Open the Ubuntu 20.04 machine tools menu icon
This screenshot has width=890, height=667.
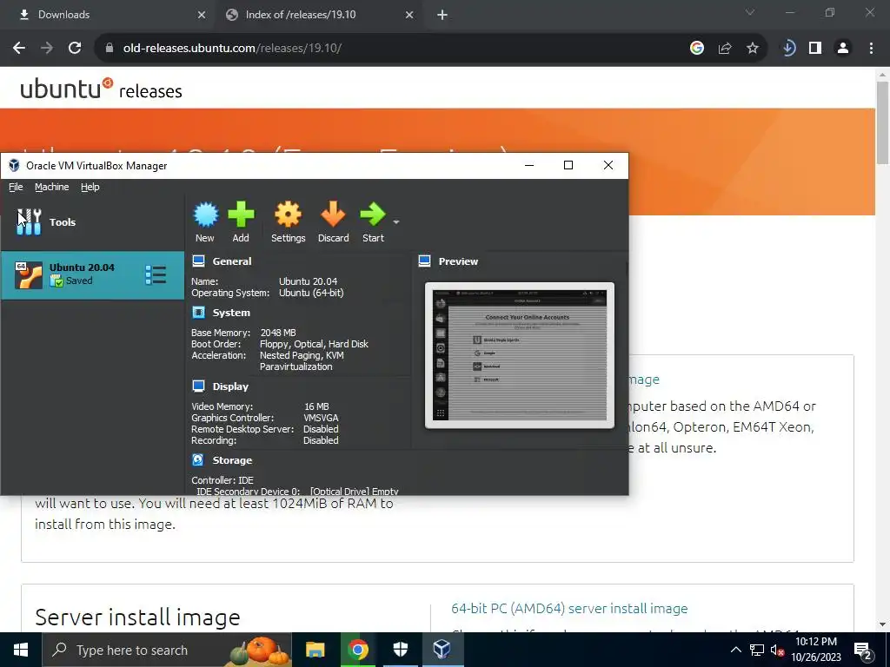coord(156,275)
